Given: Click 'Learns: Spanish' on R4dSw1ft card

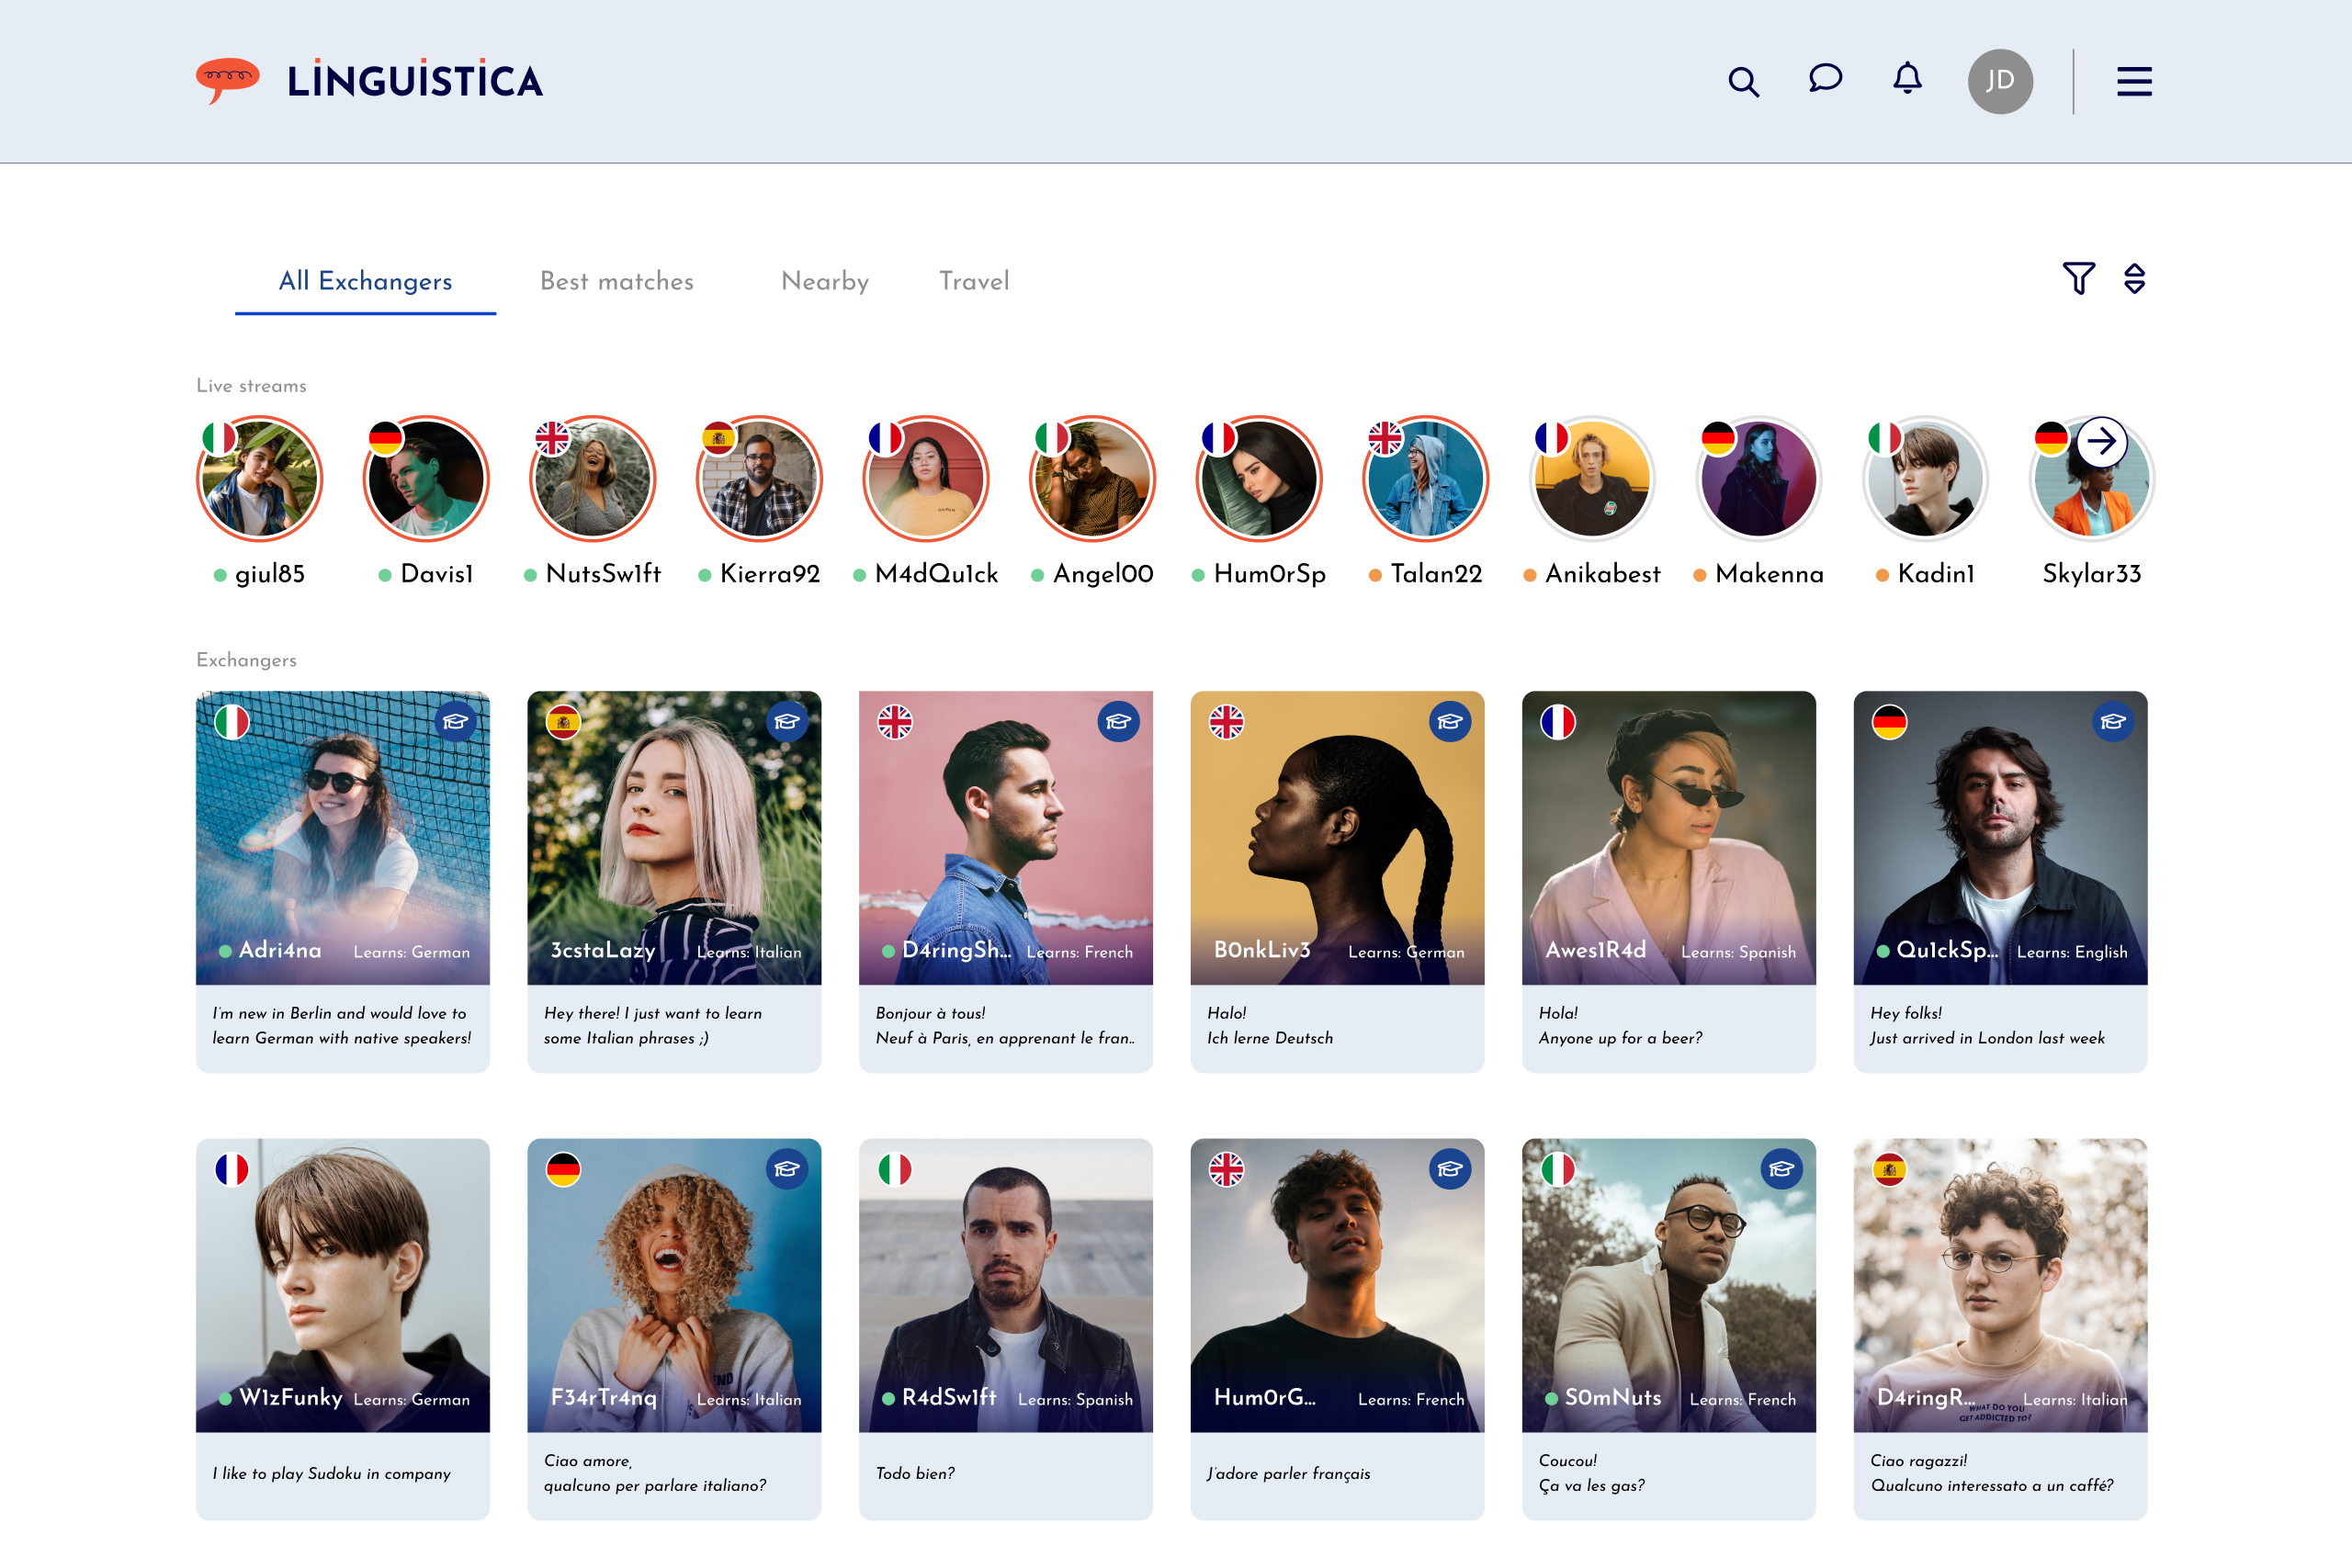Looking at the screenshot, I should click(x=1075, y=1400).
